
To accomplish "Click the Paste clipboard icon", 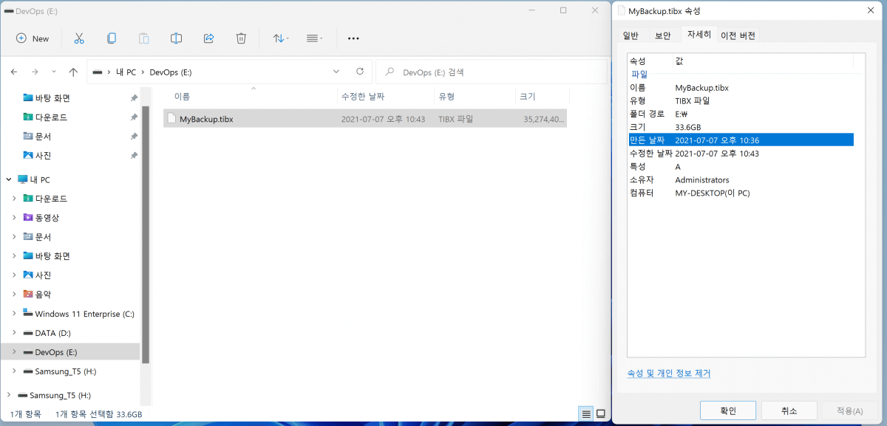I will [x=144, y=38].
